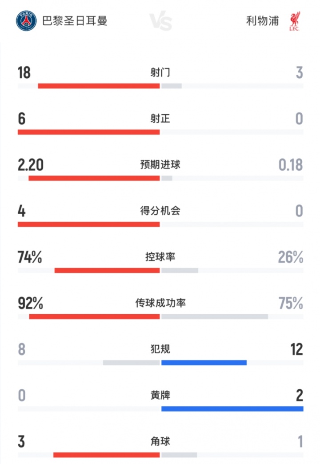Click PSG's 2.20 expected goals value

click(31, 165)
